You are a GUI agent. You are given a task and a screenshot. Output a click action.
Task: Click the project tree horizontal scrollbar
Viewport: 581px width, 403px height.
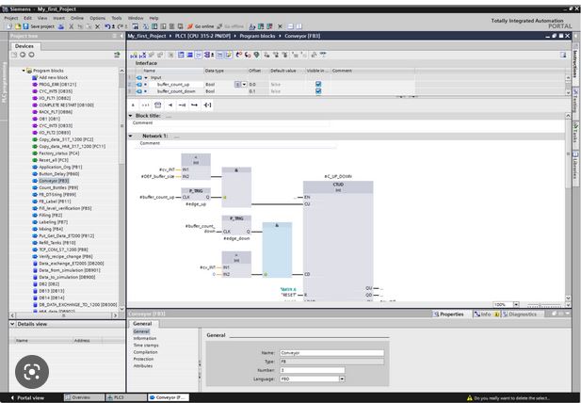[x=64, y=315]
